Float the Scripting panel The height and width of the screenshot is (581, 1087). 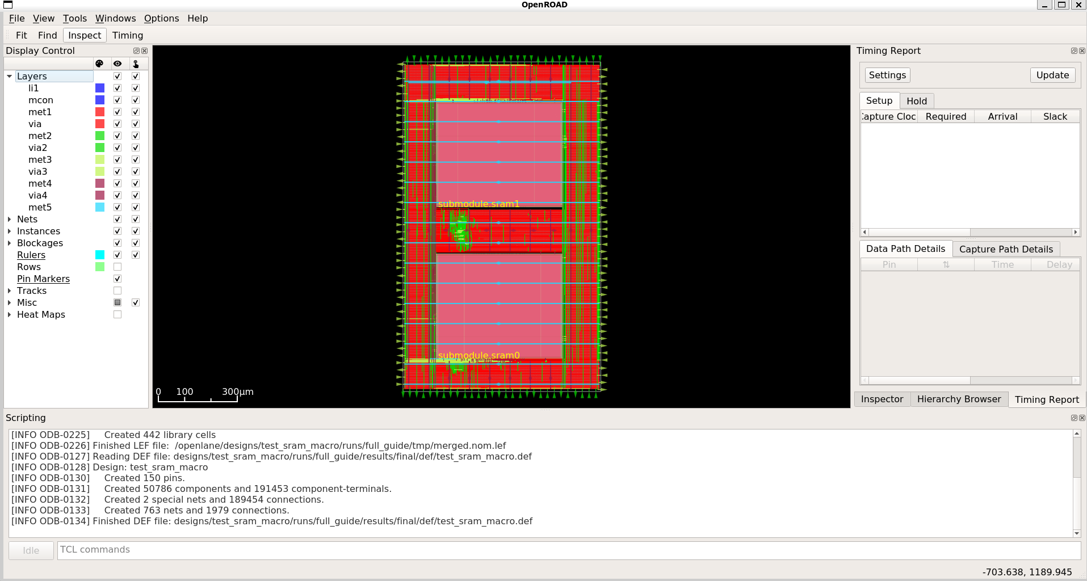[1074, 418]
